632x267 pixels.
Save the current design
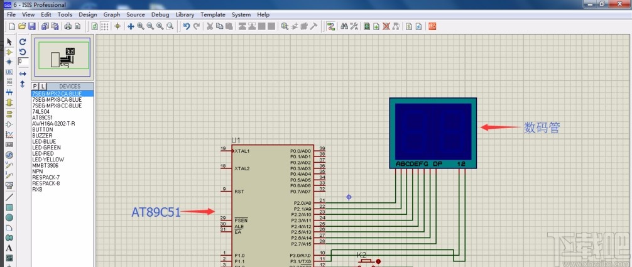point(31,26)
